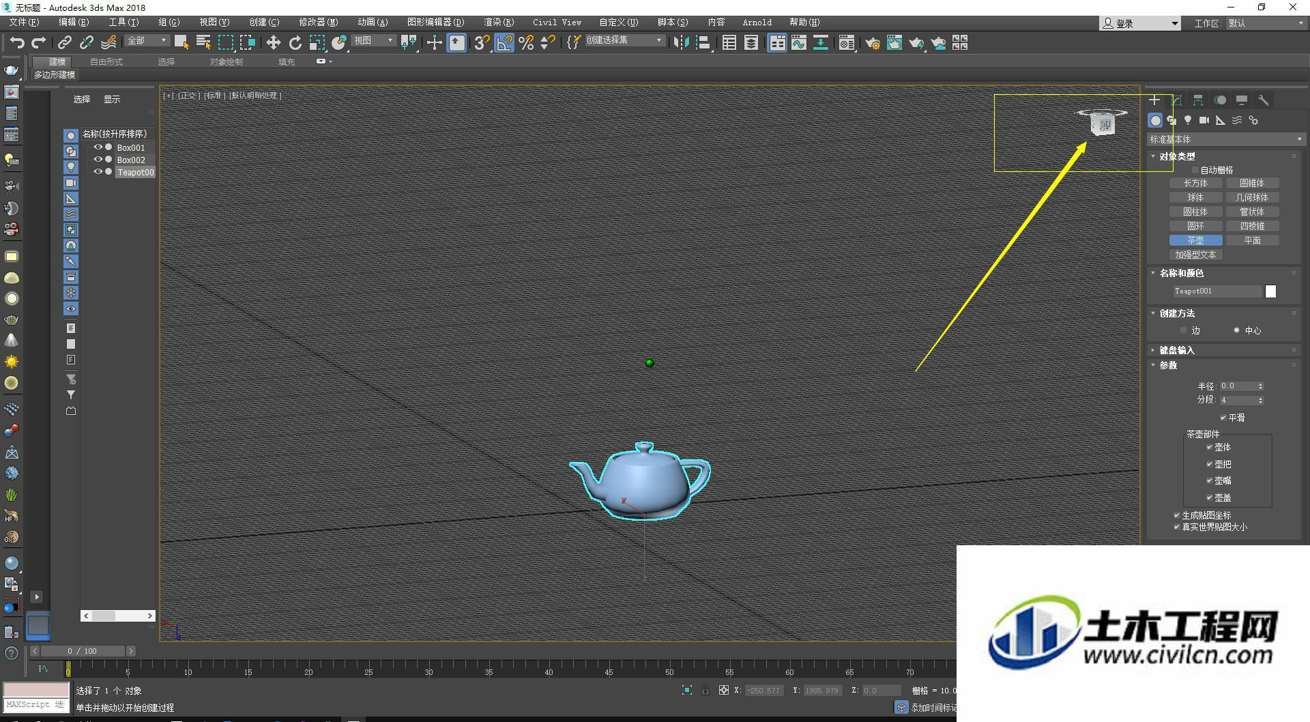Click the Redo arrow in the main toolbar
Viewport: 1310px width, 722px height.
pyautogui.click(x=39, y=43)
